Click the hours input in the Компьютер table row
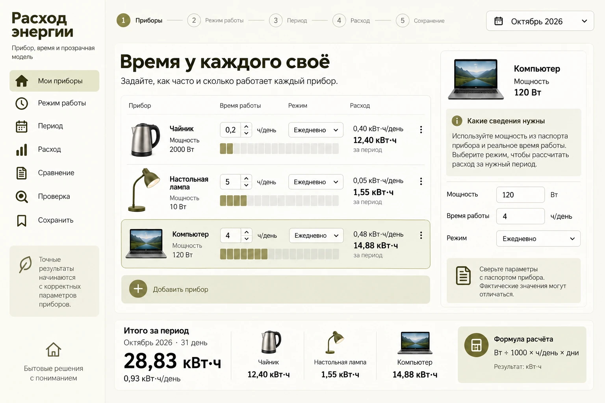The height and width of the screenshot is (403, 605). click(231, 235)
